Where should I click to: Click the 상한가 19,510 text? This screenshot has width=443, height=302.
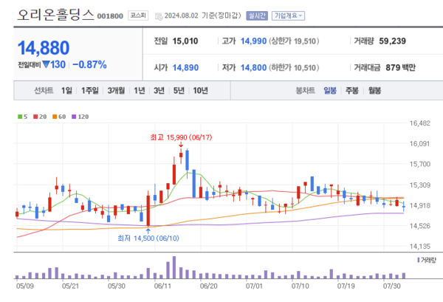click(x=294, y=41)
